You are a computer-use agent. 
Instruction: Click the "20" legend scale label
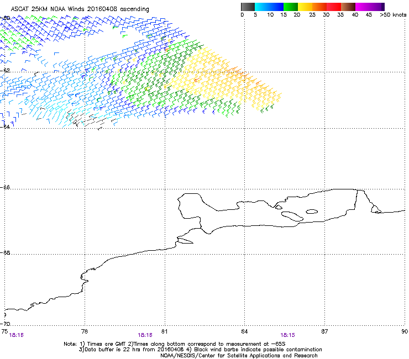click(297, 15)
